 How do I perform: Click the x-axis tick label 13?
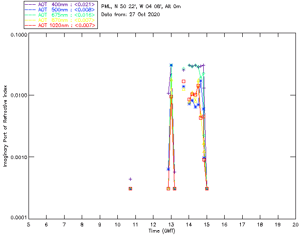click(x=171, y=224)
